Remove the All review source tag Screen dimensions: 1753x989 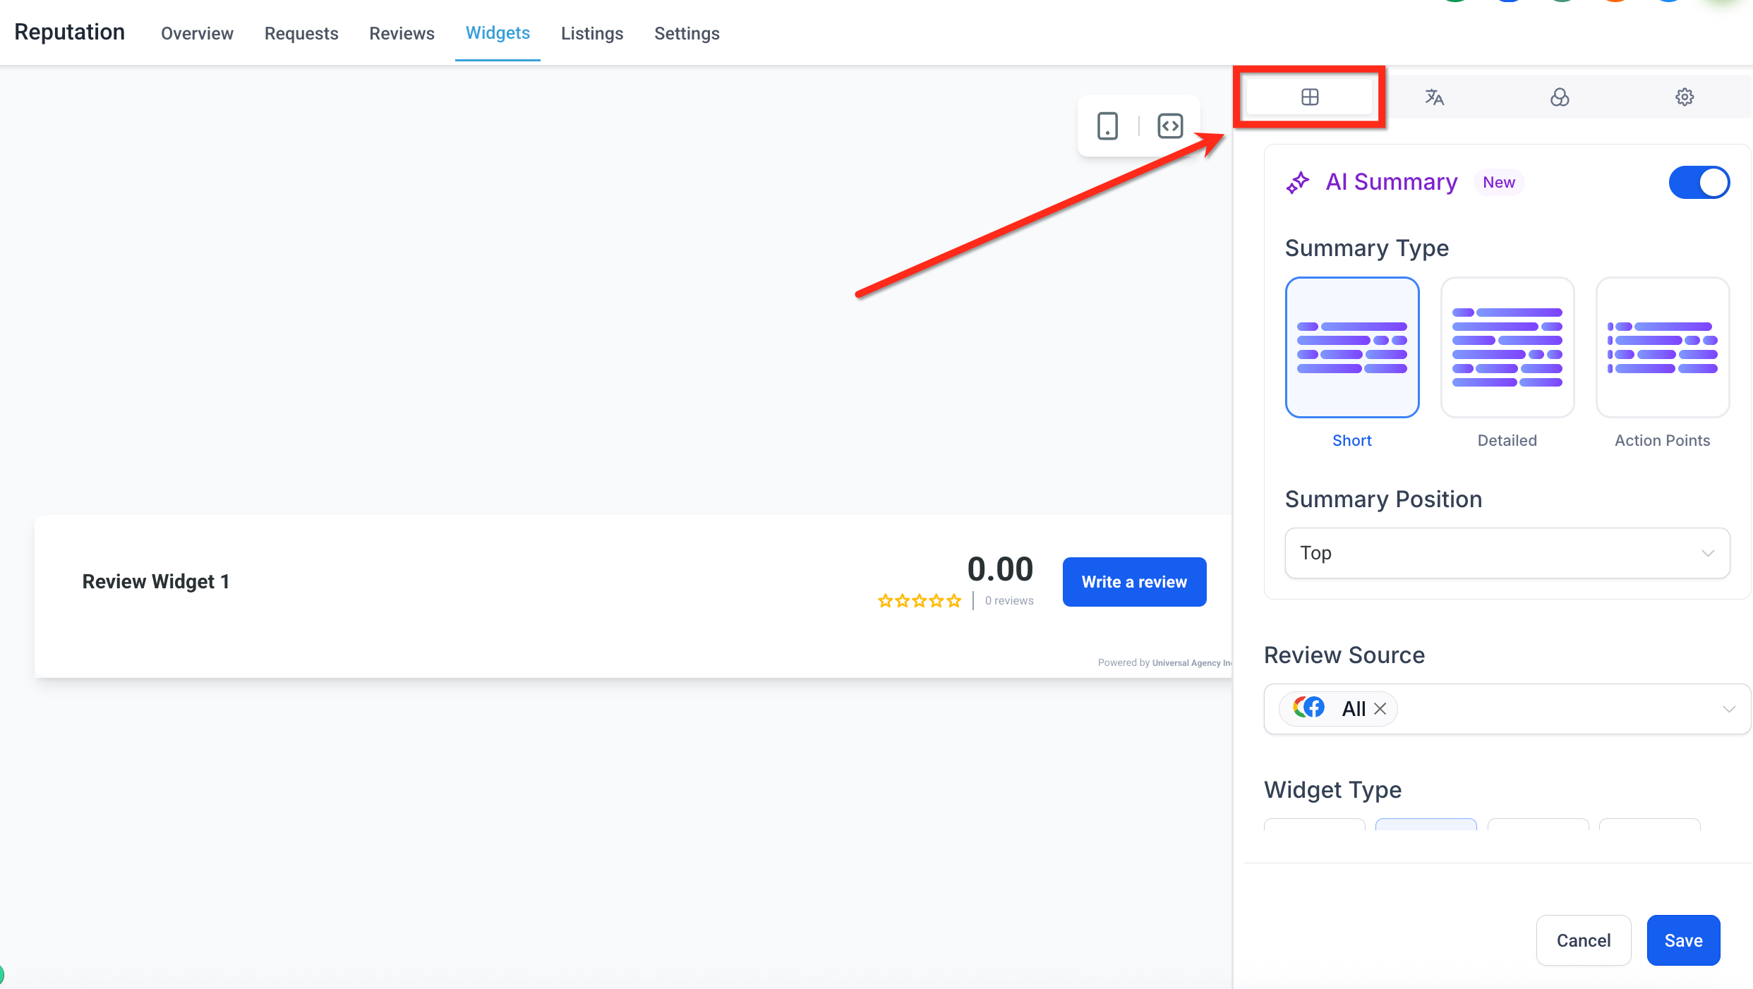pos(1380,709)
